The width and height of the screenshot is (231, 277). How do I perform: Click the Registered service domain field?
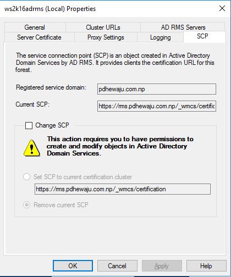tap(157, 89)
